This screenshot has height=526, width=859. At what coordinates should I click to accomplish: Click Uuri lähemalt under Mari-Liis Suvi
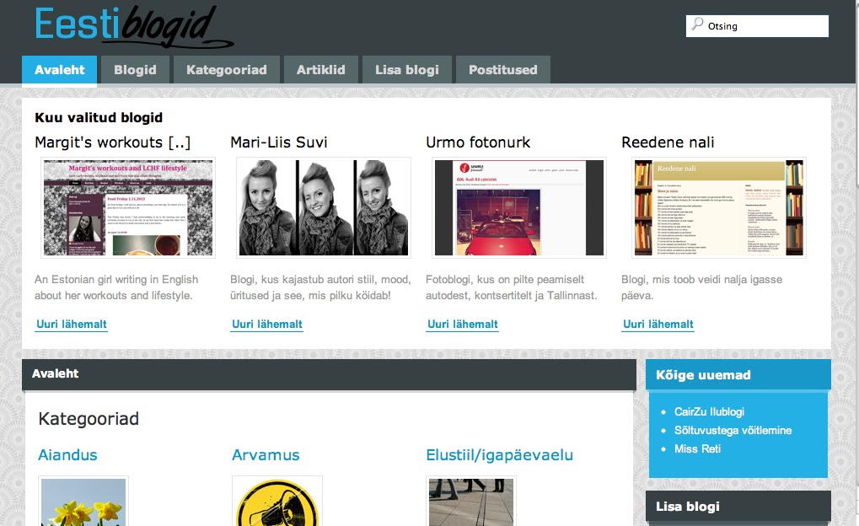click(266, 325)
